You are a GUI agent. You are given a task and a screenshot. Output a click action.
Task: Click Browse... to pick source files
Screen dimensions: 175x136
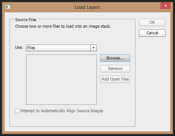(x=115, y=58)
